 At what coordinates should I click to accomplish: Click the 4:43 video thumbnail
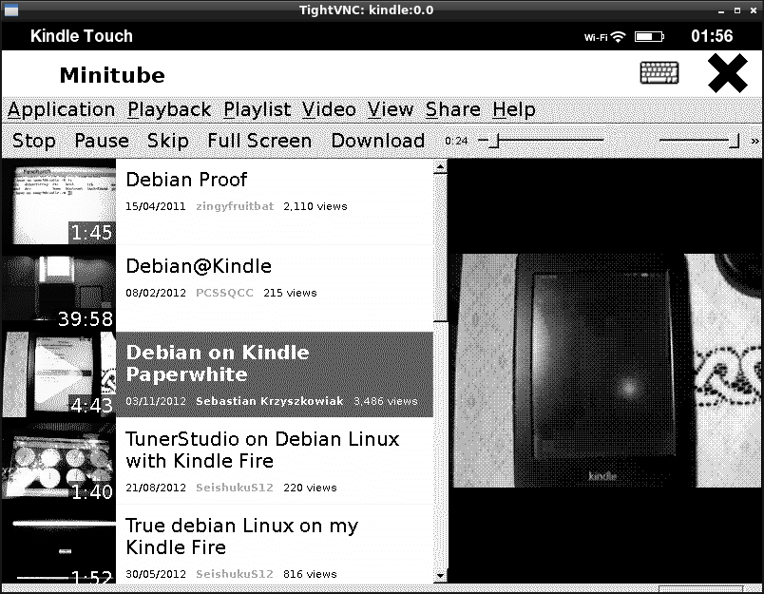tap(59, 374)
